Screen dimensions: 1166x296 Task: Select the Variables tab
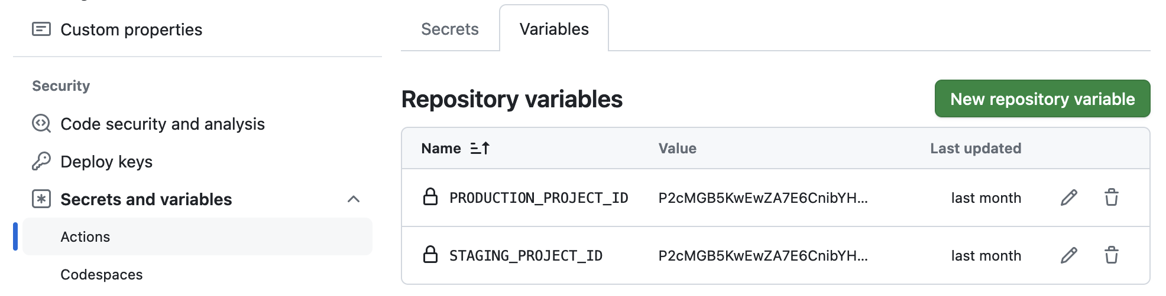click(554, 29)
